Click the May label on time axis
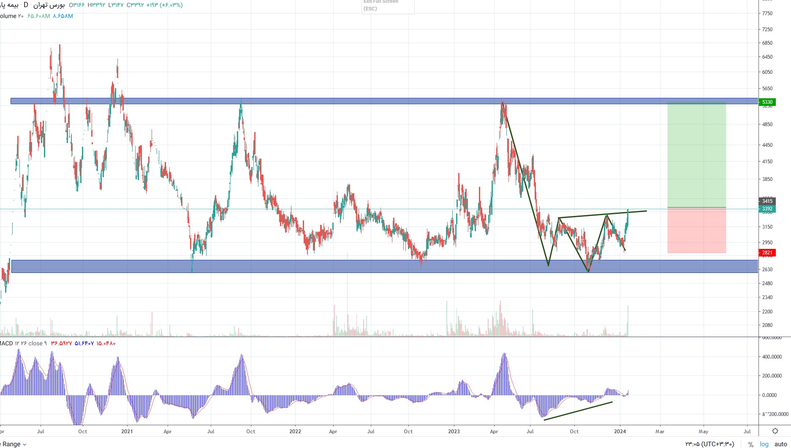The image size is (791, 448). click(x=703, y=432)
